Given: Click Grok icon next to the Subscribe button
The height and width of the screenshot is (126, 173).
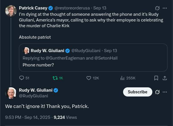Looking at the screenshot, I should point(157,92).
